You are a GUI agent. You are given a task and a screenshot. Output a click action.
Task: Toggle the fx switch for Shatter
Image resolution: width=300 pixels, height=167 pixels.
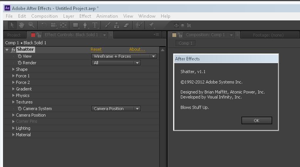point(13,50)
